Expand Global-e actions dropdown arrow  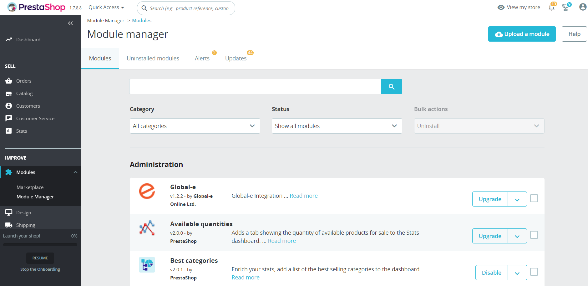coord(517,199)
